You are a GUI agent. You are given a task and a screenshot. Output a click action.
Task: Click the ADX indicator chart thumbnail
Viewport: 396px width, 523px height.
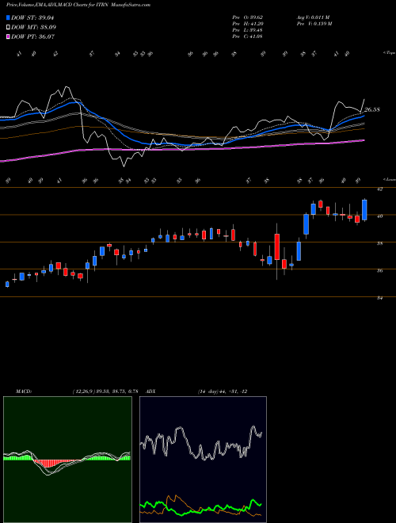203,460
